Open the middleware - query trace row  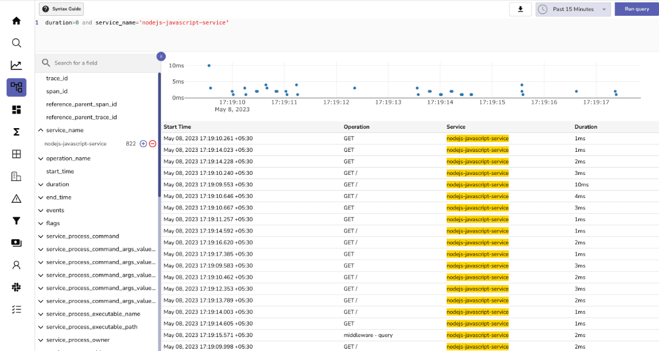pos(410,335)
